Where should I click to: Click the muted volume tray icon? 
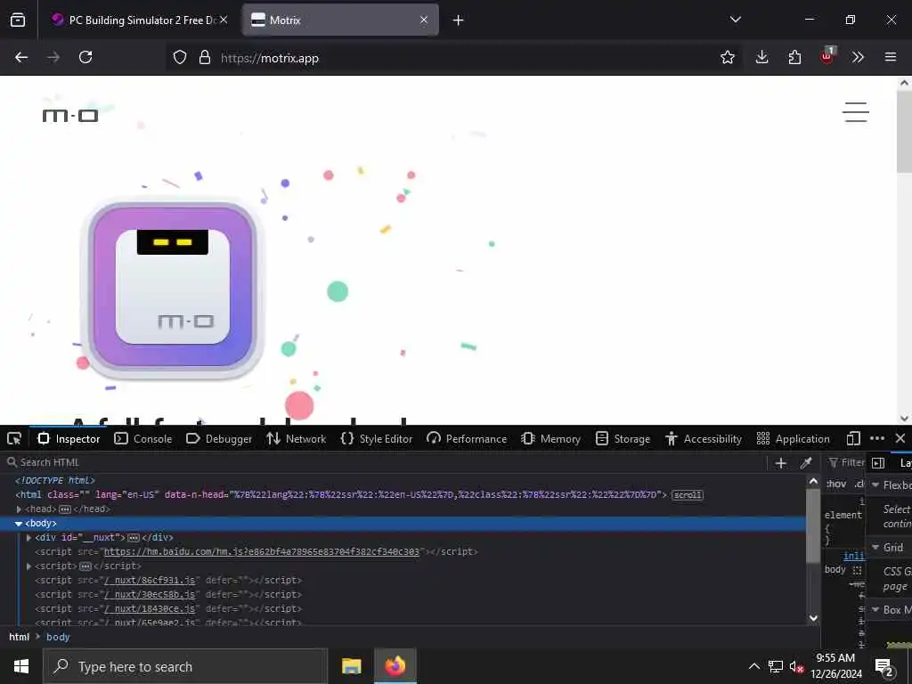796,666
